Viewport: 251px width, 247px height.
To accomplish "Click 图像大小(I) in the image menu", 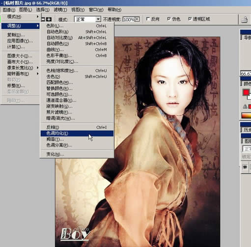I will point(20,56).
